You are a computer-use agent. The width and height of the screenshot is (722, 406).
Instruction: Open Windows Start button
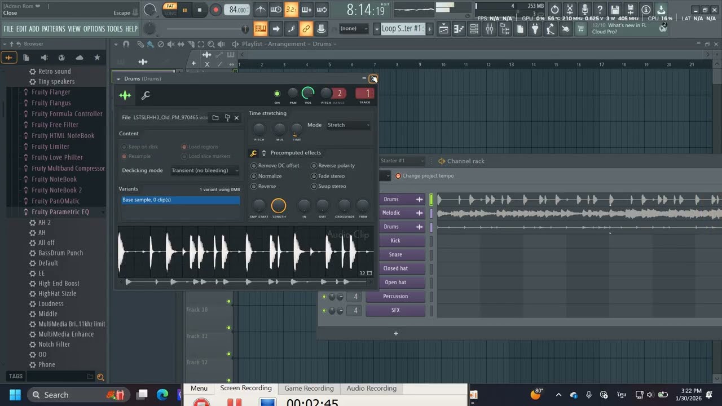[15, 395]
